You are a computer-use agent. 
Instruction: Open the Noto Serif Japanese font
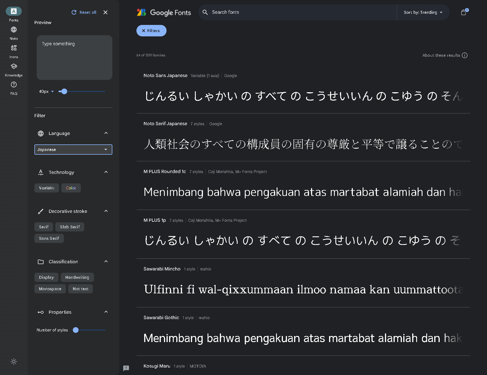pos(165,124)
